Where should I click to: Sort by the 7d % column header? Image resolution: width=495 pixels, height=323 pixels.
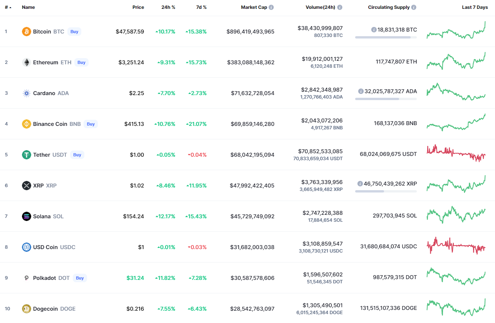click(x=201, y=7)
